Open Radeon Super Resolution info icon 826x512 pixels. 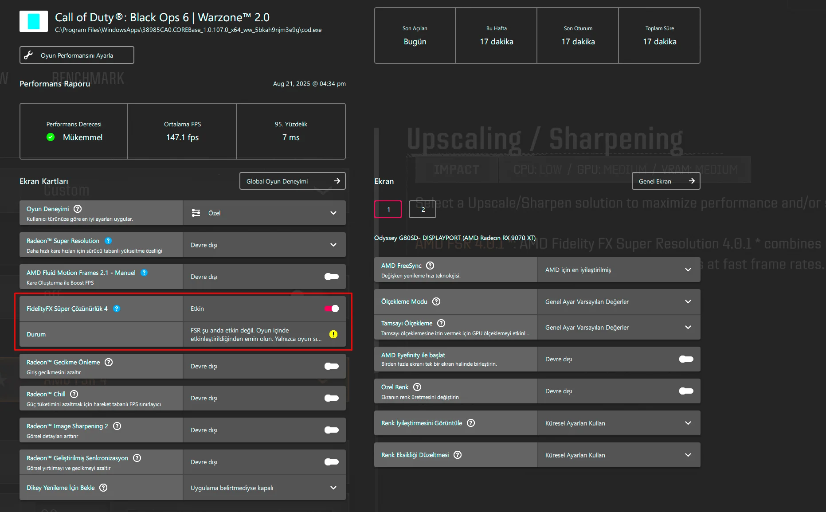point(108,241)
